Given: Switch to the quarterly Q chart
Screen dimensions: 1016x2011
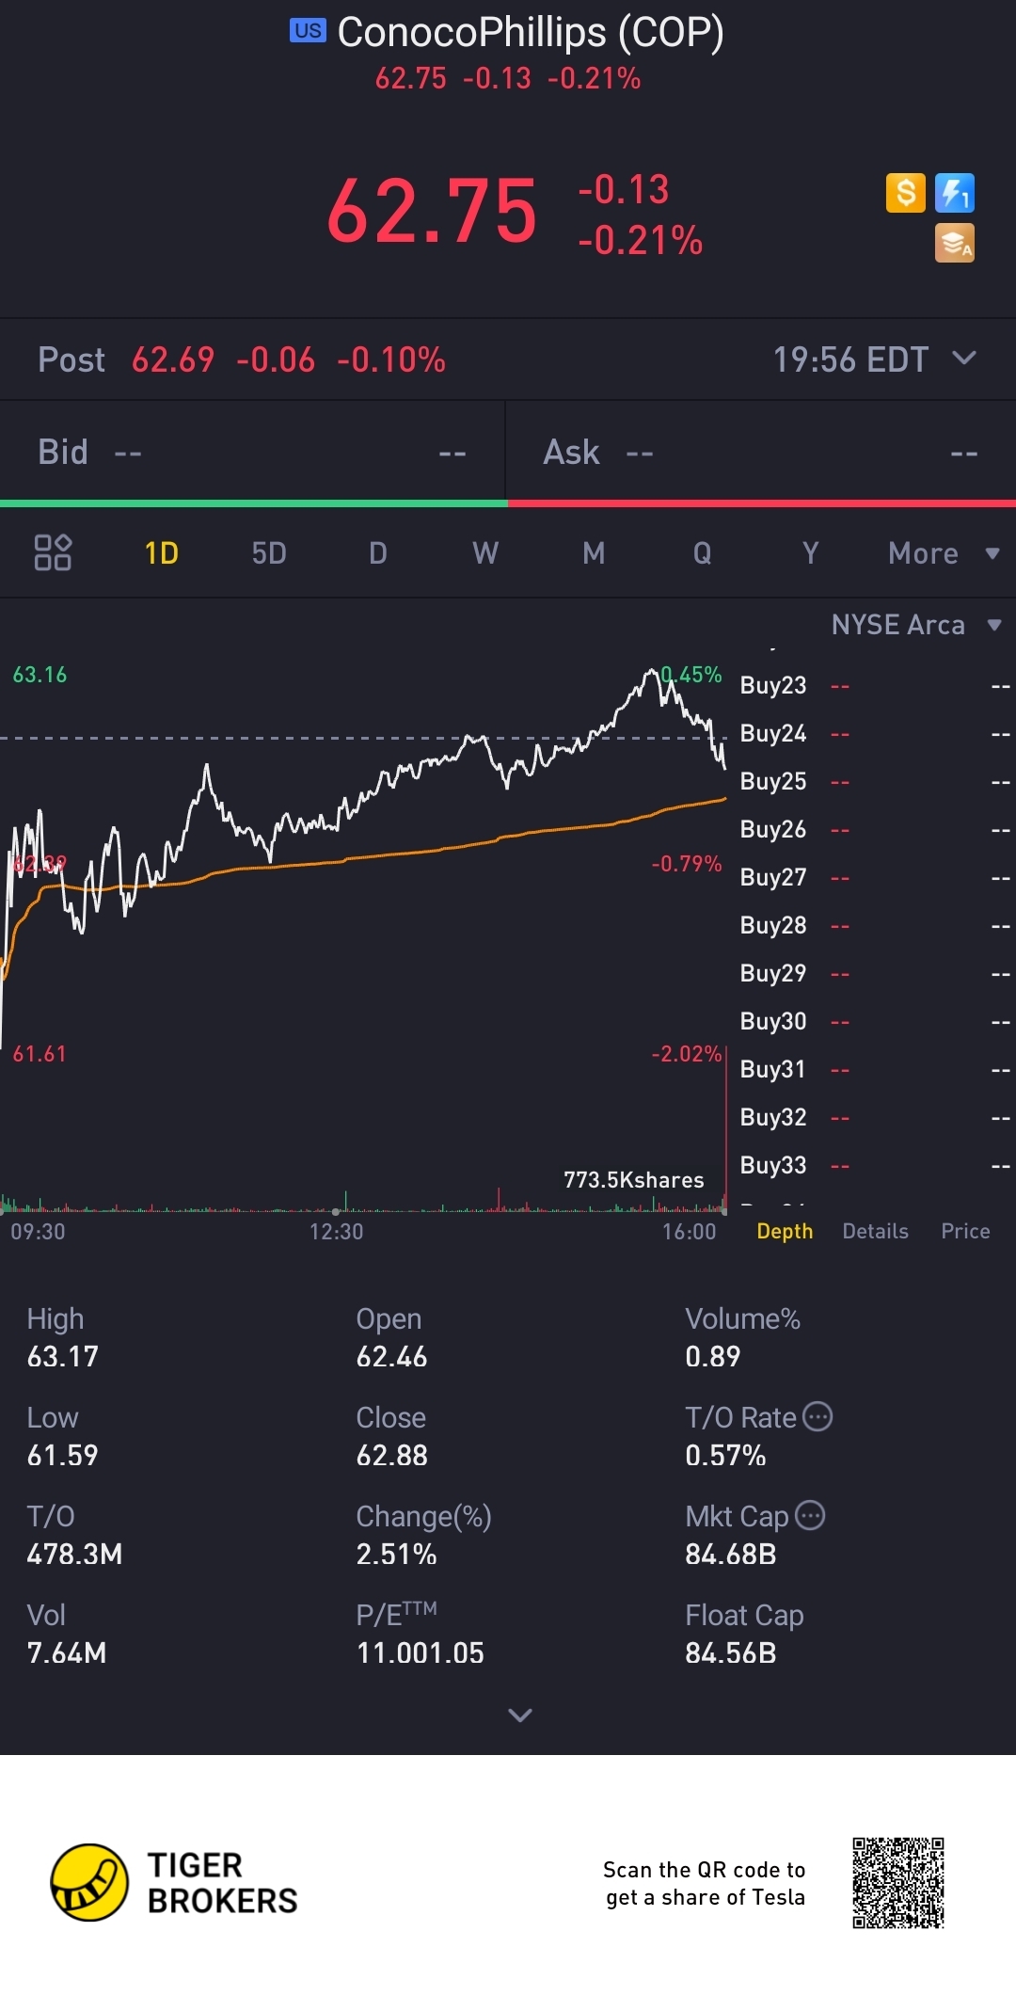Looking at the screenshot, I should [x=703, y=553].
